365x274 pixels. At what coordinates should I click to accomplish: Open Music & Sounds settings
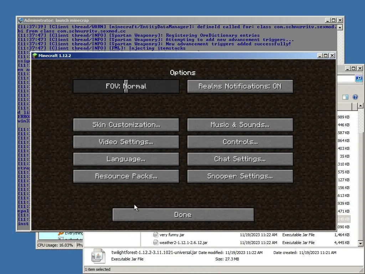[x=240, y=125]
